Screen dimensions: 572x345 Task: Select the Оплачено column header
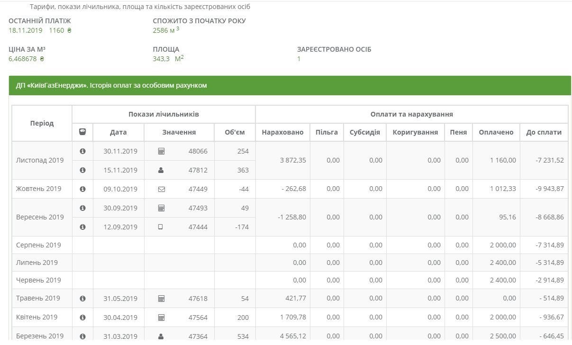click(x=496, y=132)
